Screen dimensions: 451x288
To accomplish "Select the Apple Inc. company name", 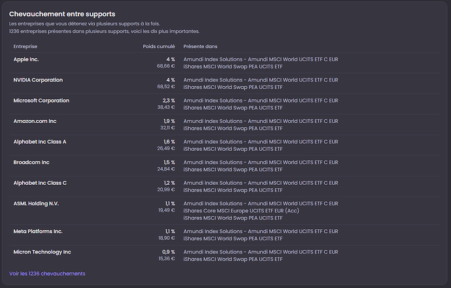I will click(26, 59).
